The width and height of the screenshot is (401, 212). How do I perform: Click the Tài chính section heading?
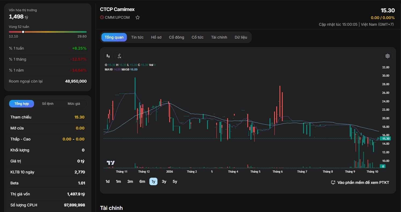111,208
